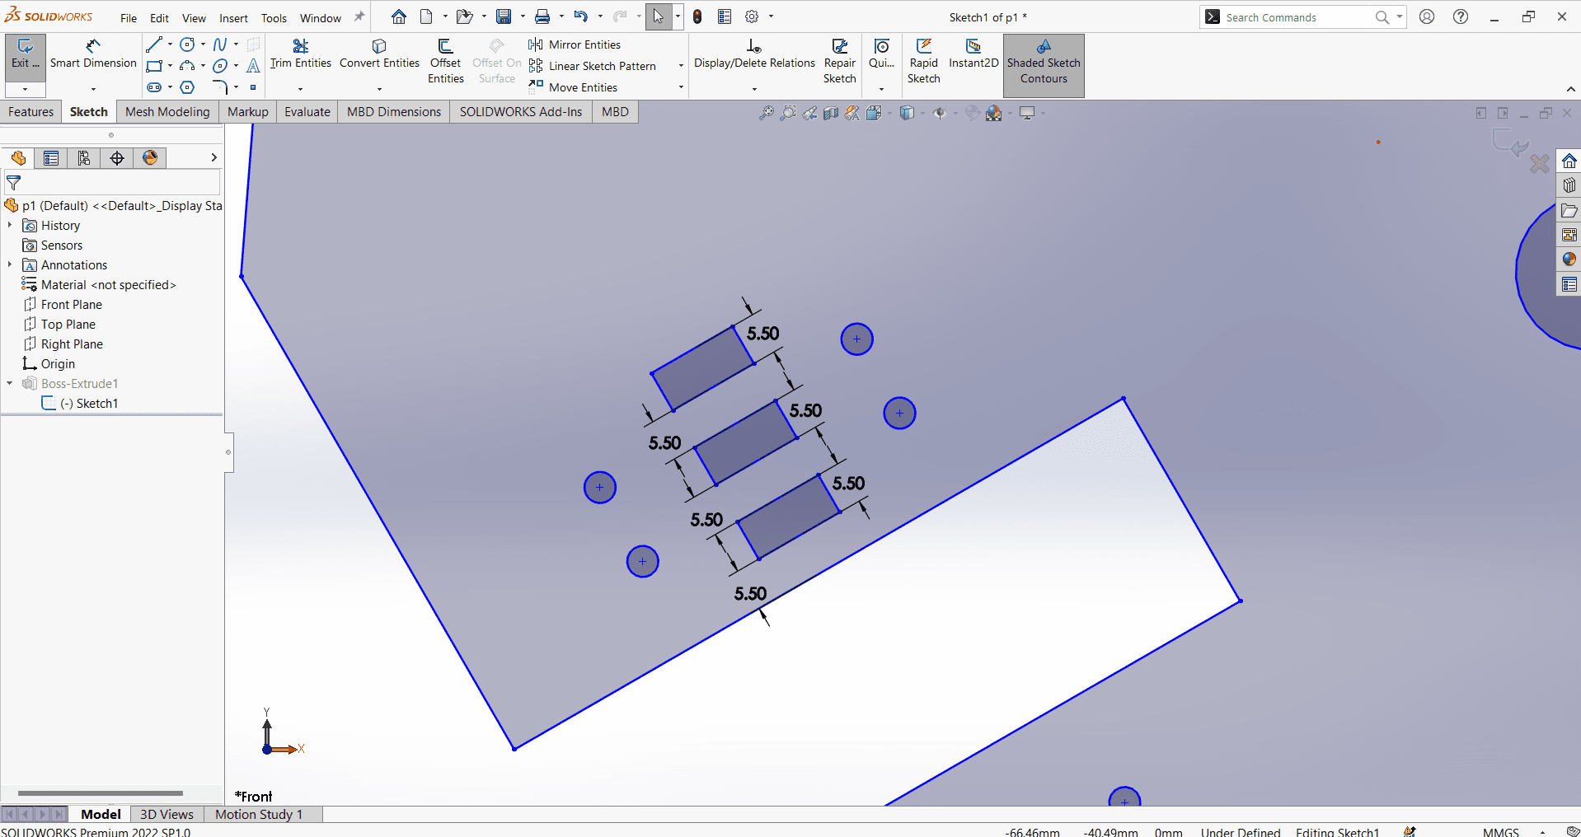The height and width of the screenshot is (837, 1581).
Task: Click Move Entities
Action: [574, 87]
